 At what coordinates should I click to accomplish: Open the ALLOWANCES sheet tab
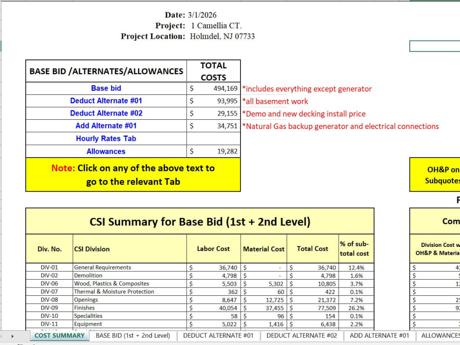coord(440,336)
